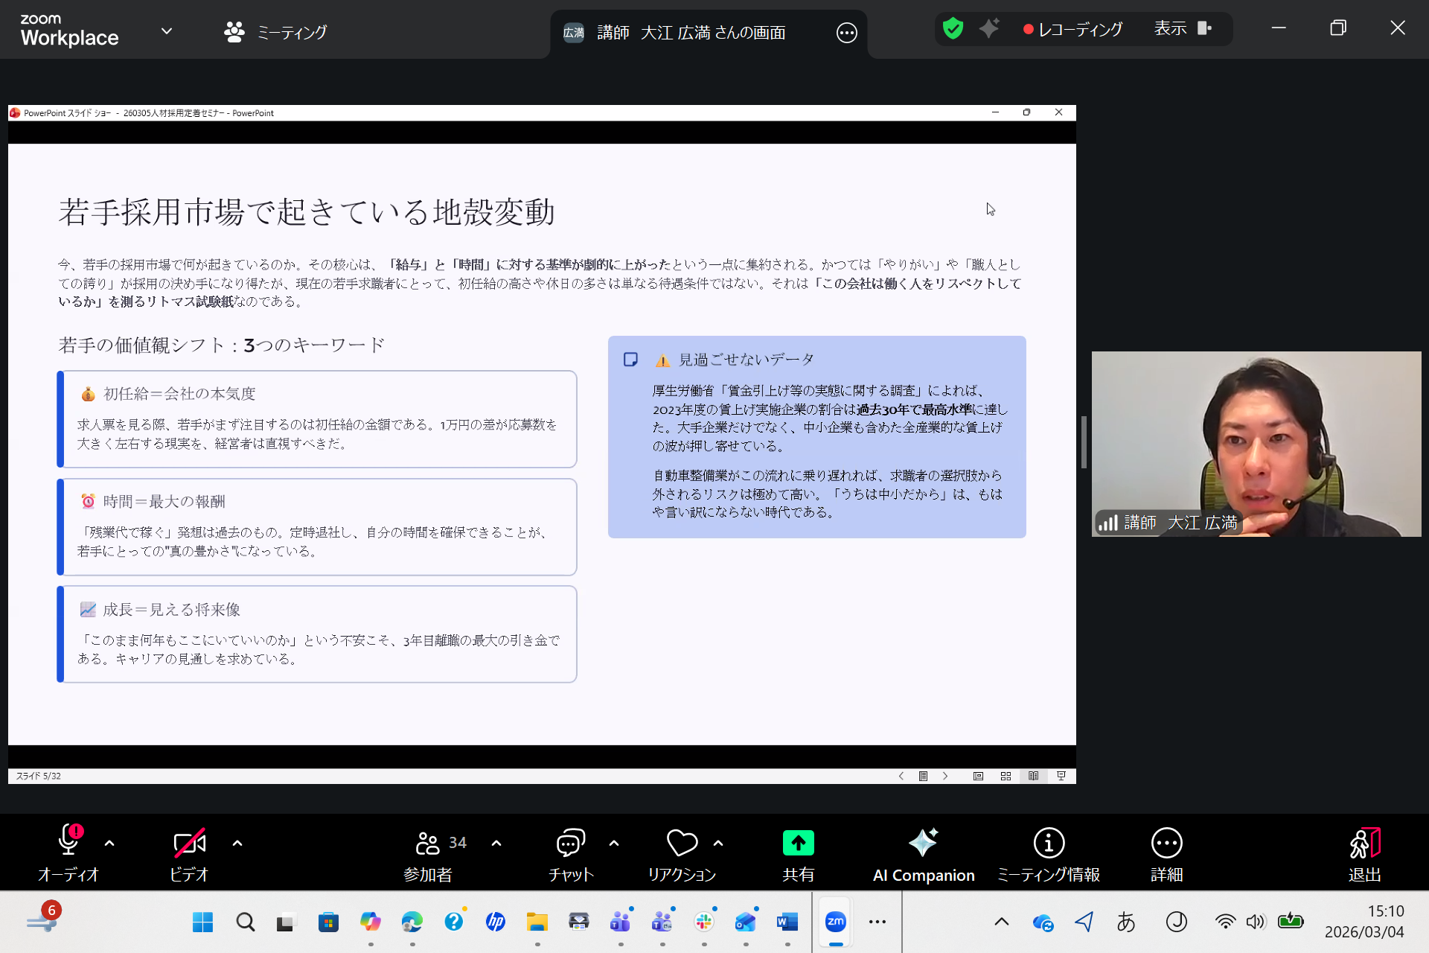
Task: Click the green Share screen icon
Action: click(798, 844)
